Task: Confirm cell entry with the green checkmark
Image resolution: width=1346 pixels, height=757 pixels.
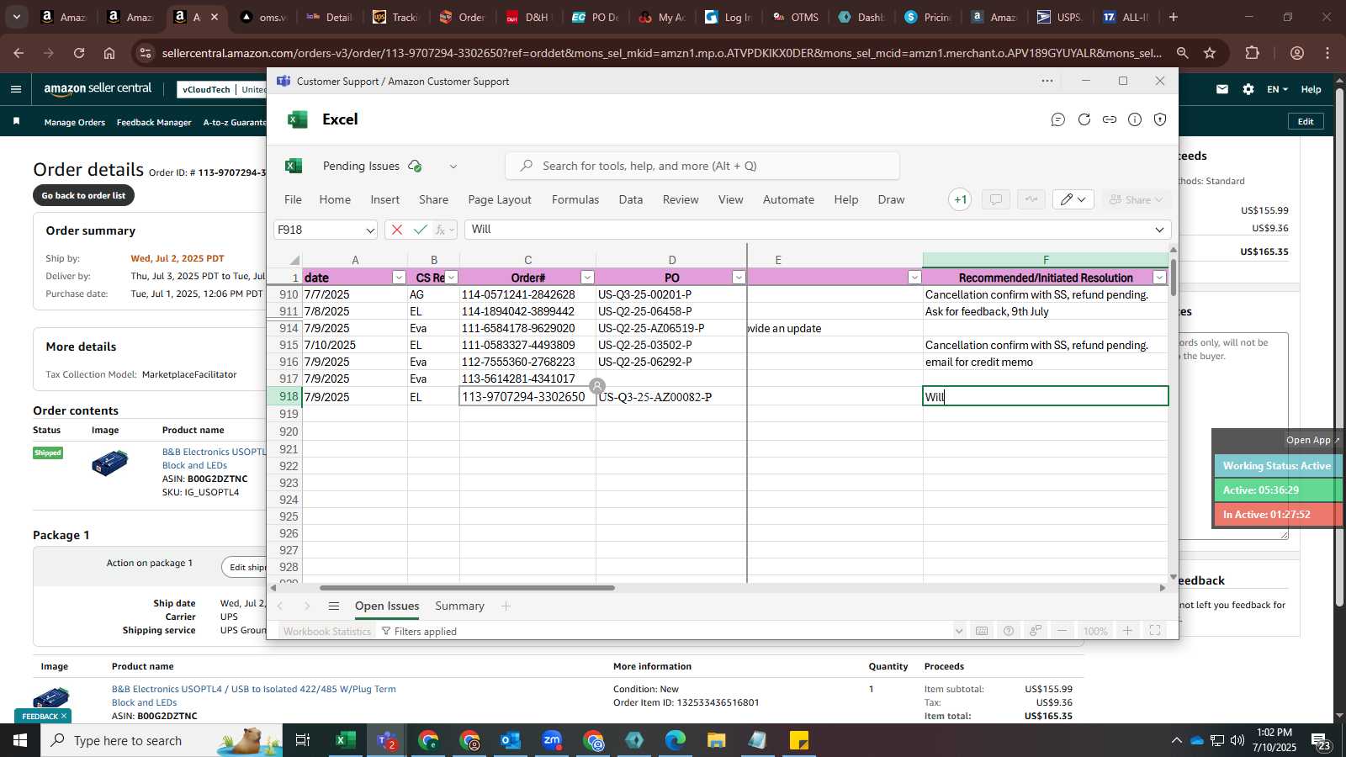Action: [421, 230]
